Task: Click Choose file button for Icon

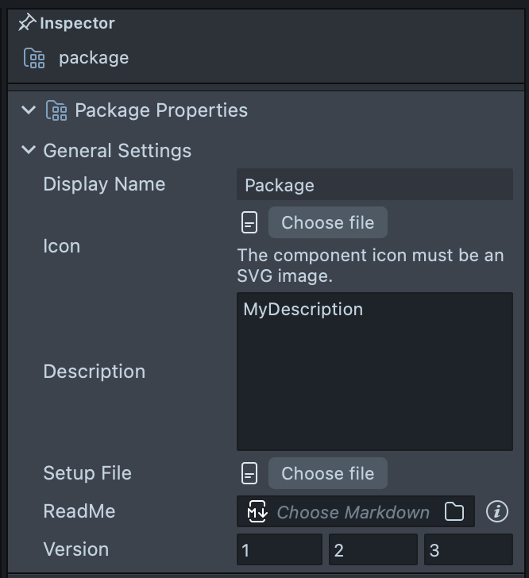Action: [327, 223]
